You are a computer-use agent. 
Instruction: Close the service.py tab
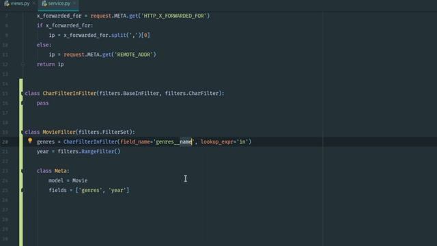74,3
